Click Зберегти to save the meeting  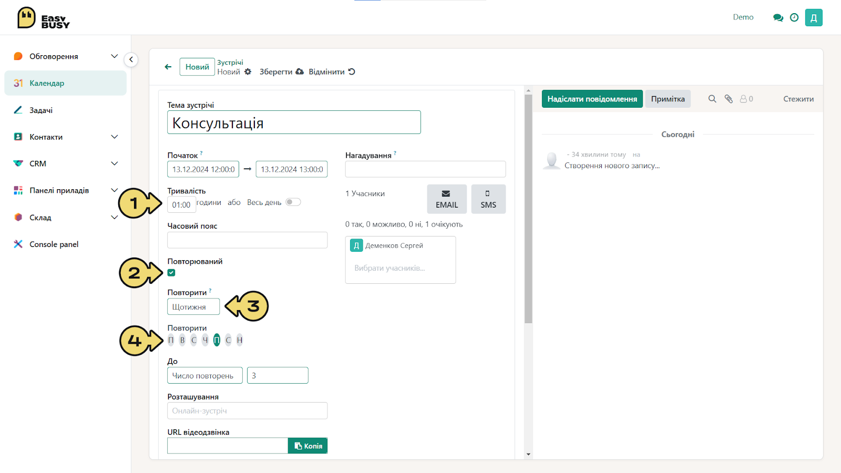pyautogui.click(x=281, y=71)
